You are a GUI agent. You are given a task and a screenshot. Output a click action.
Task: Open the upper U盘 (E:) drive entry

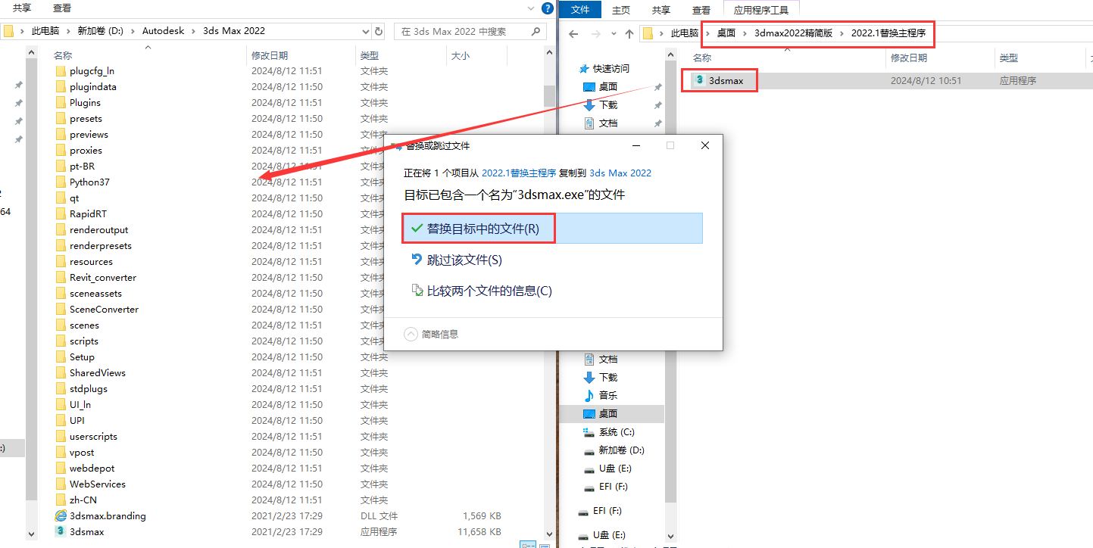614,468
